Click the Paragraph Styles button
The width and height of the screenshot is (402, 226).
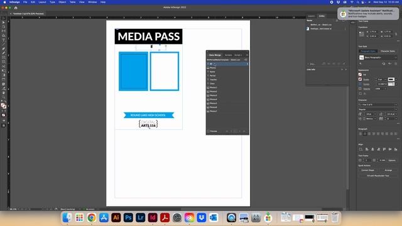368,51
